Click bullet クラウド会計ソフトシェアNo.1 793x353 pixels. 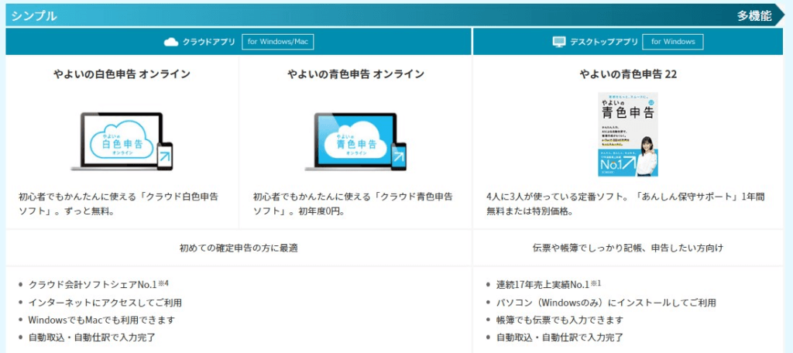coord(98,284)
